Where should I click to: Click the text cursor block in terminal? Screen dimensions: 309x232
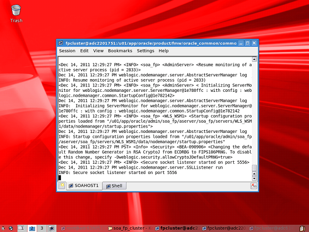(60, 178)
